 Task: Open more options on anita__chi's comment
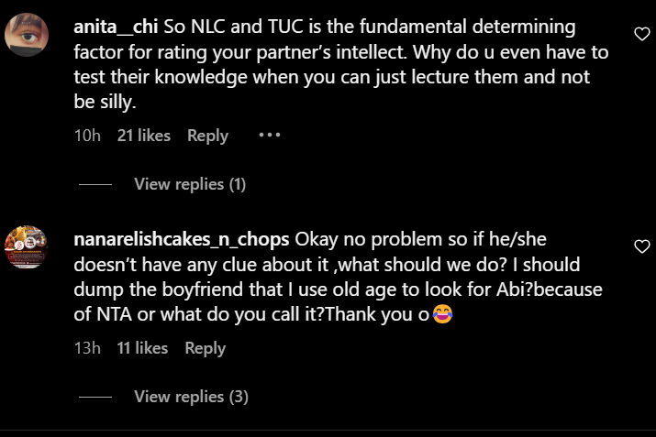pyautogui.click(x=268, y=136)
